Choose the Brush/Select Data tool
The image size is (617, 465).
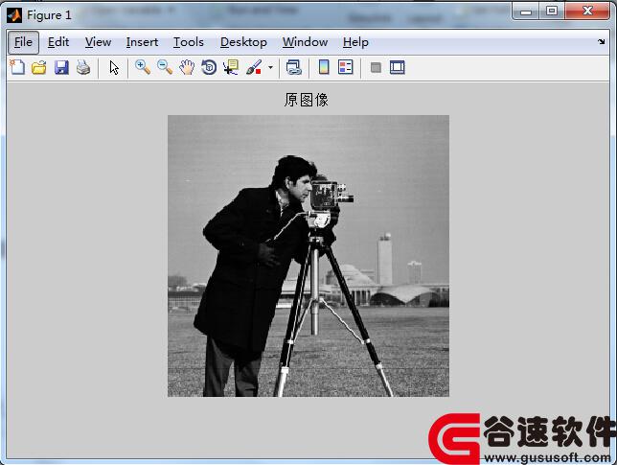coord(254,67)
